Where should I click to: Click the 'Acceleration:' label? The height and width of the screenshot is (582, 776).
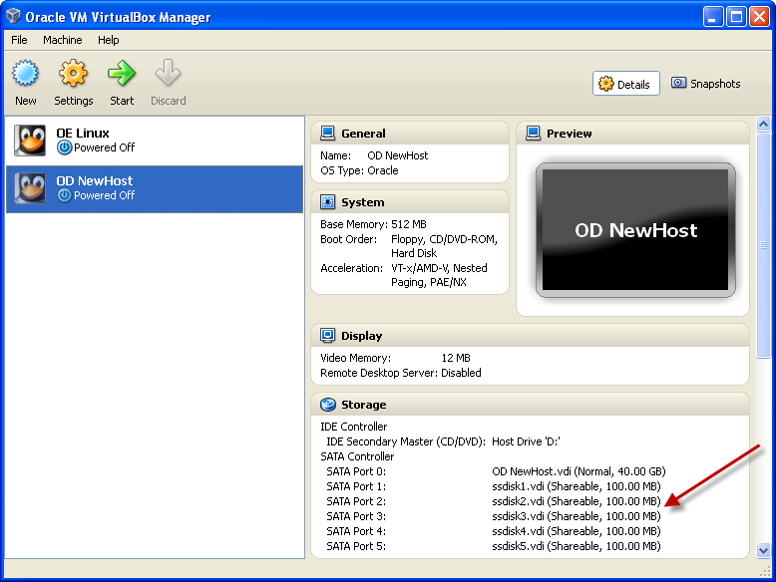click(x=351, y=268)
